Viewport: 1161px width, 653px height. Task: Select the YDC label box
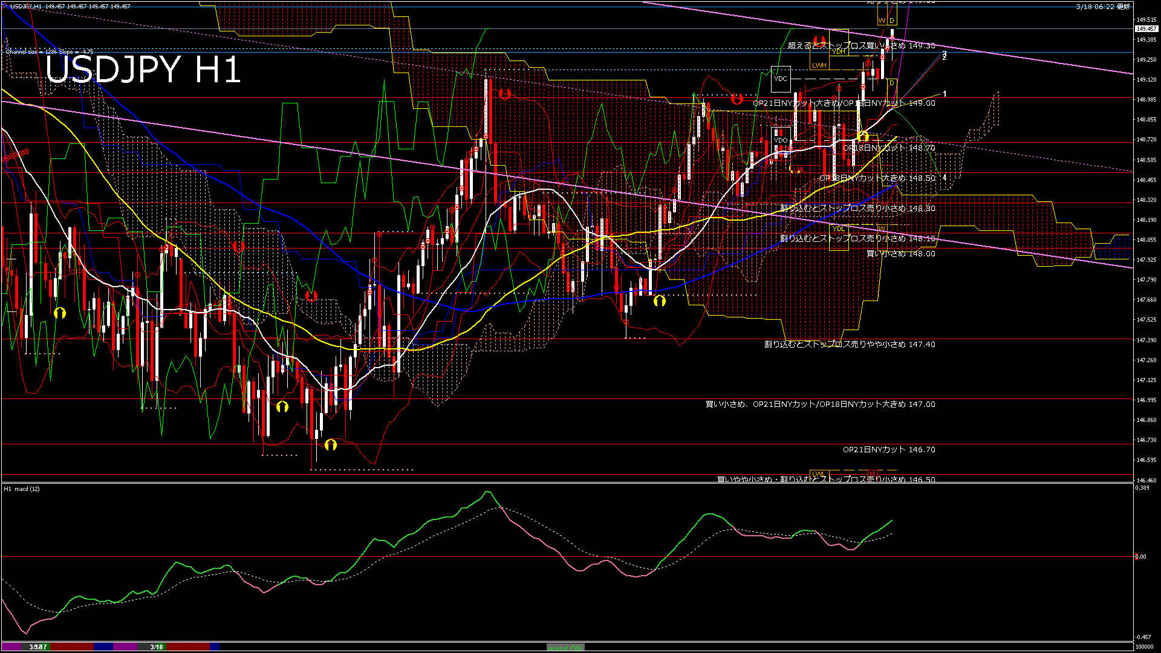(x=781, y=79)
